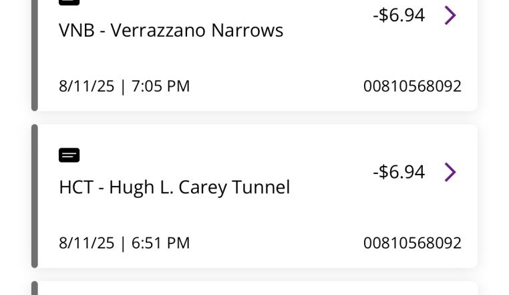Screen dimensions: 509x295
Task: Click the 7:05 PM timestamp
Action: click(160, 86)
